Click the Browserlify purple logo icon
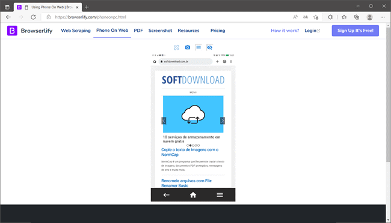The image size is (391, 223). pos(12,31)
